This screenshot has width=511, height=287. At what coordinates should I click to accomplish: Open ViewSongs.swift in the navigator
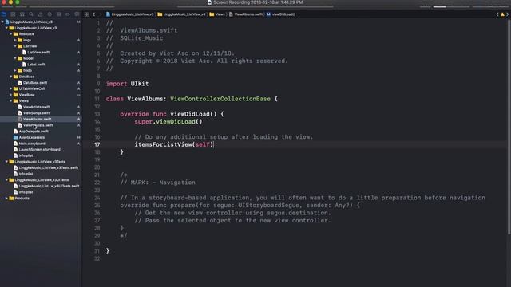pos(37,113)
